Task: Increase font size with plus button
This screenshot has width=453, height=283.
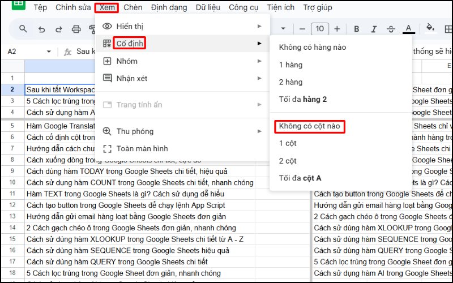Action: [337, 29]
